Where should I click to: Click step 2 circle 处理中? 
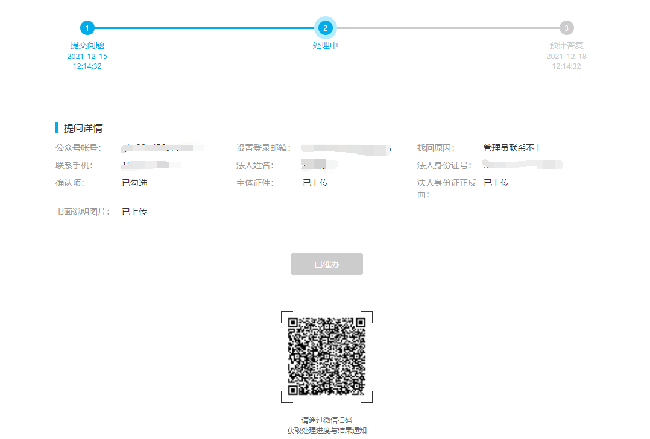tap(326, 28)
